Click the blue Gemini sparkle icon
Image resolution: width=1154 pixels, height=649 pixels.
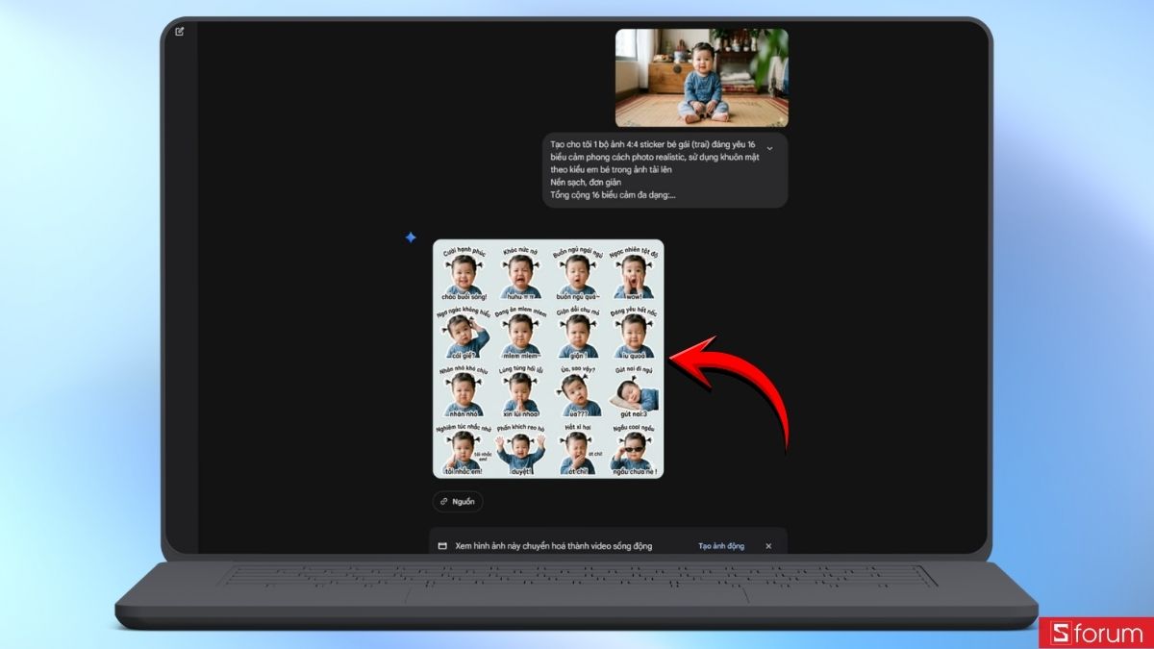pos(412,237)
